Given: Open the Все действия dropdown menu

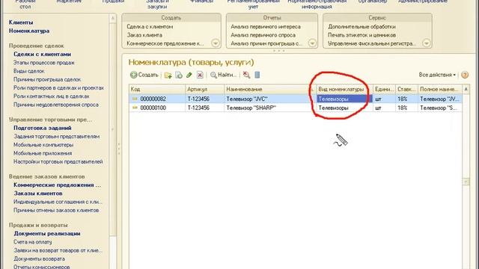Looking at the screenshot, I should click(437, 75).
